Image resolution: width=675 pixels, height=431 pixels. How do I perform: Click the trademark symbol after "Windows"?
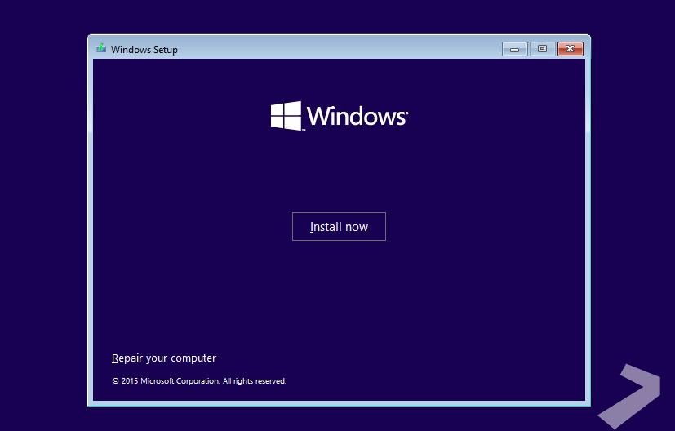406,110
